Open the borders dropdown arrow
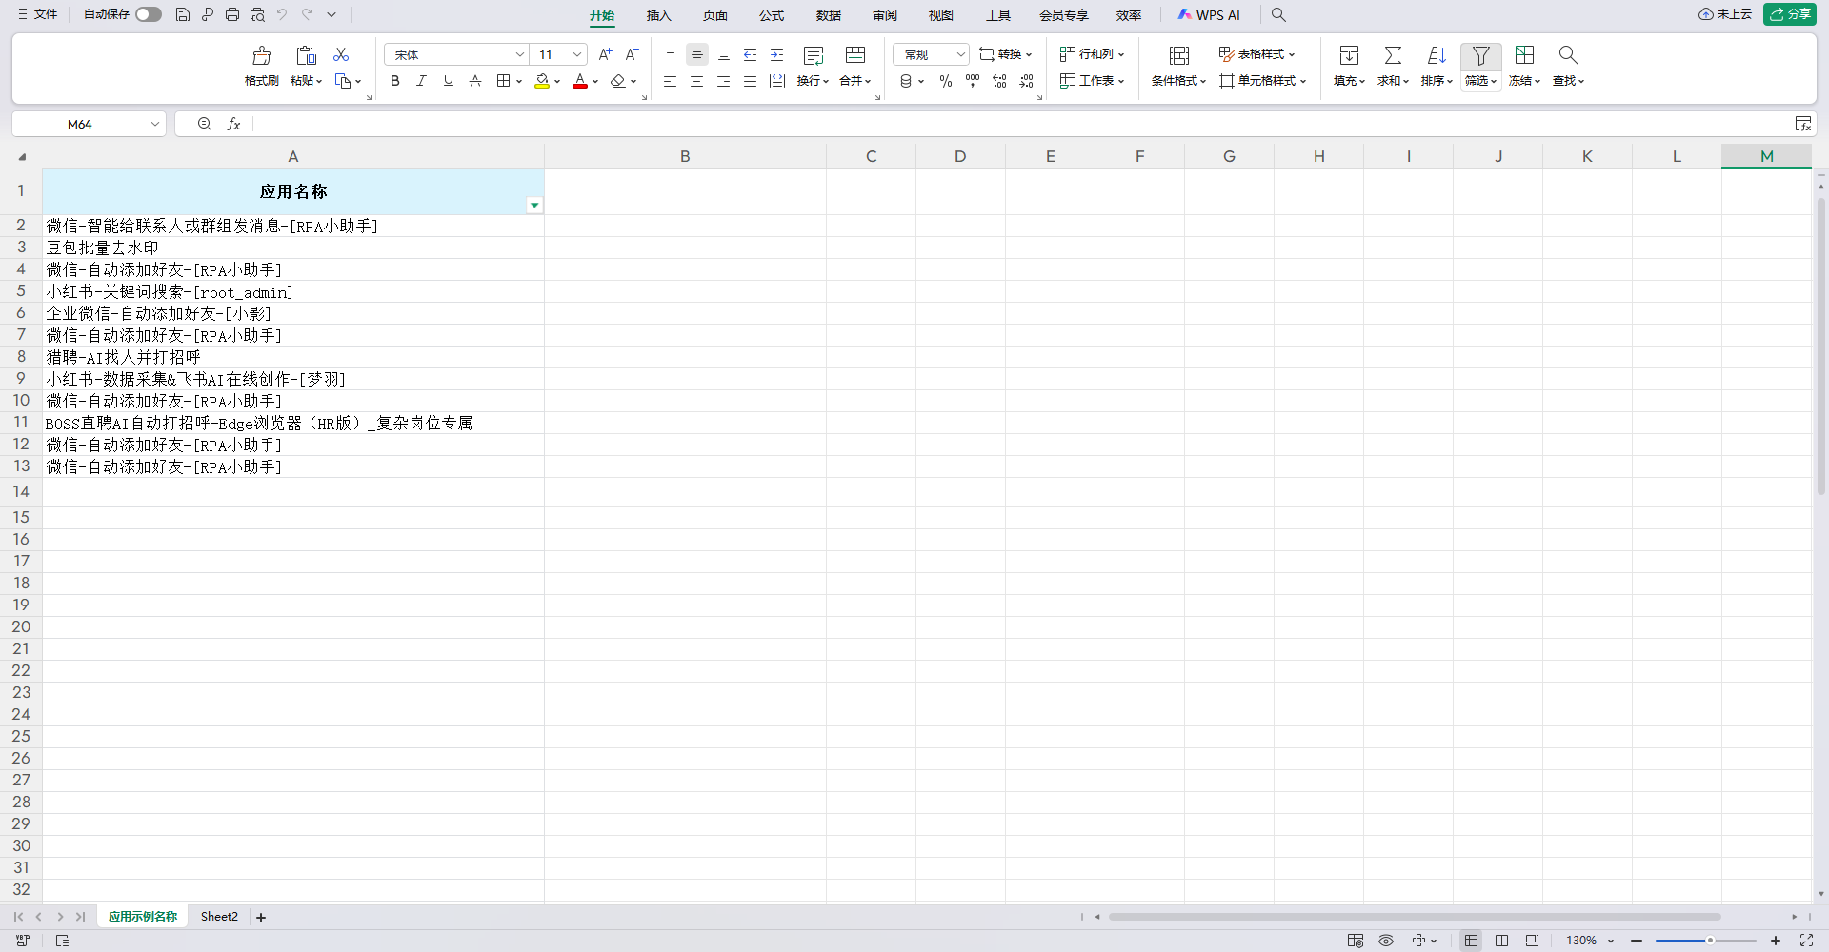 point(519,81)
